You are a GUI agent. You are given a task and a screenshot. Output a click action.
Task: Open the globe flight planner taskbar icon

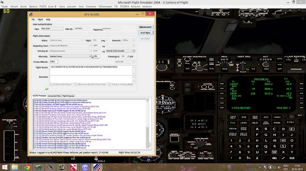click(39, 167)
